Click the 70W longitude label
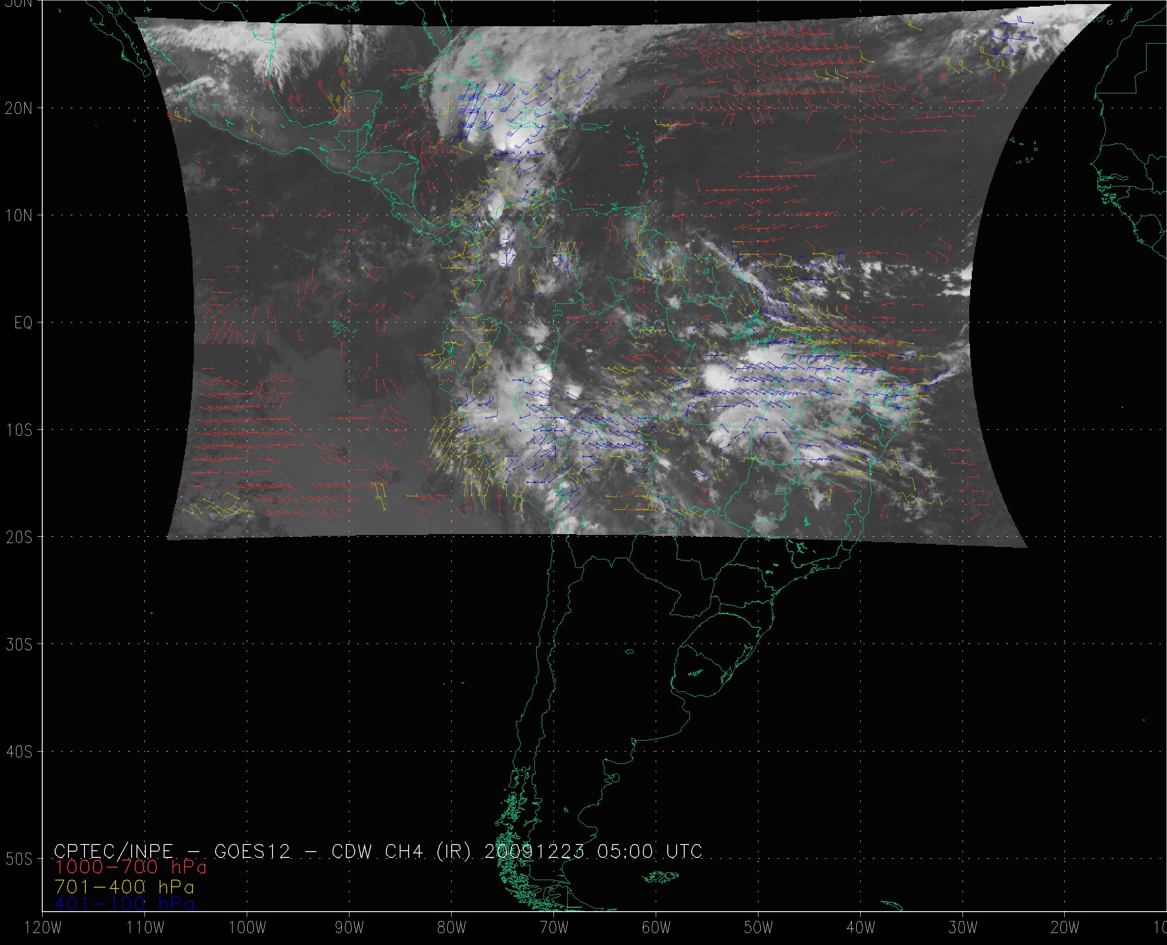The width and height of the screenshot is (1167, 945). click(554, 928)
